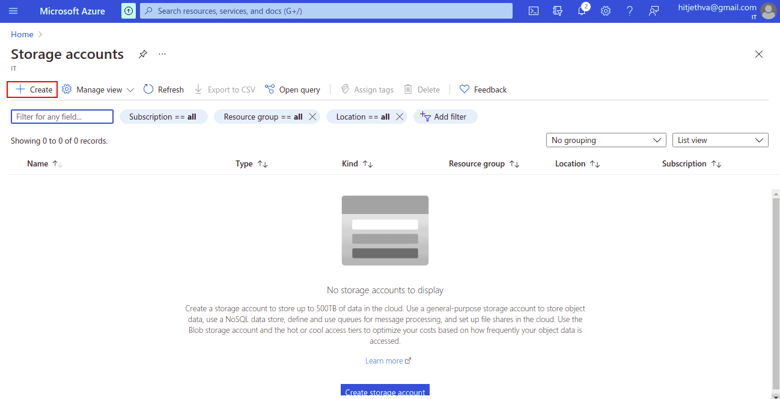Open the help question mark

(x=630, y=11)
